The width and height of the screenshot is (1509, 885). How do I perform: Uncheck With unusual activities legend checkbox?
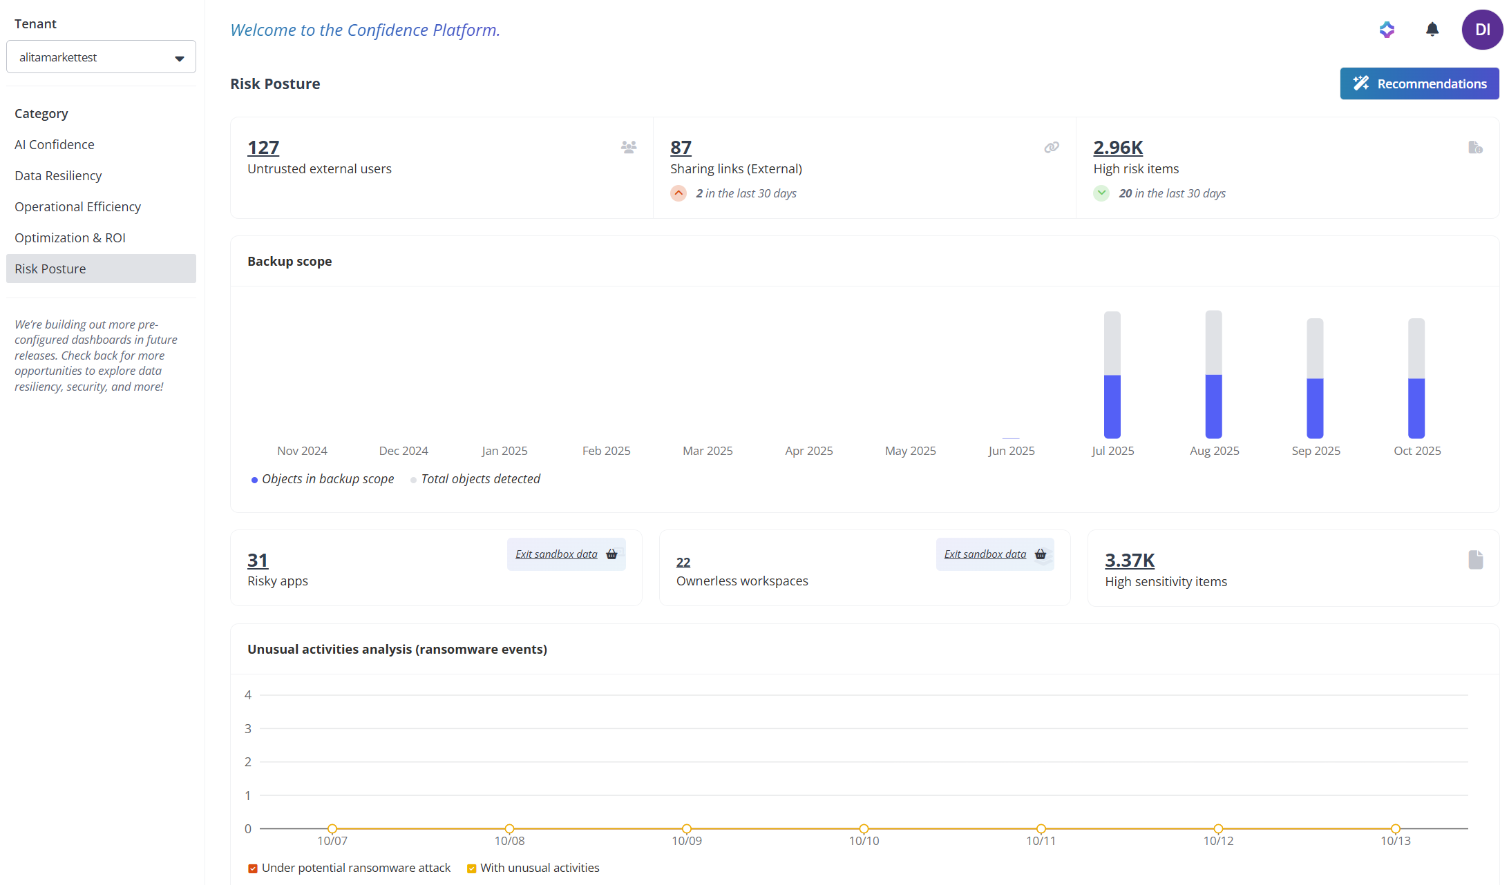(x=472, y=868)
